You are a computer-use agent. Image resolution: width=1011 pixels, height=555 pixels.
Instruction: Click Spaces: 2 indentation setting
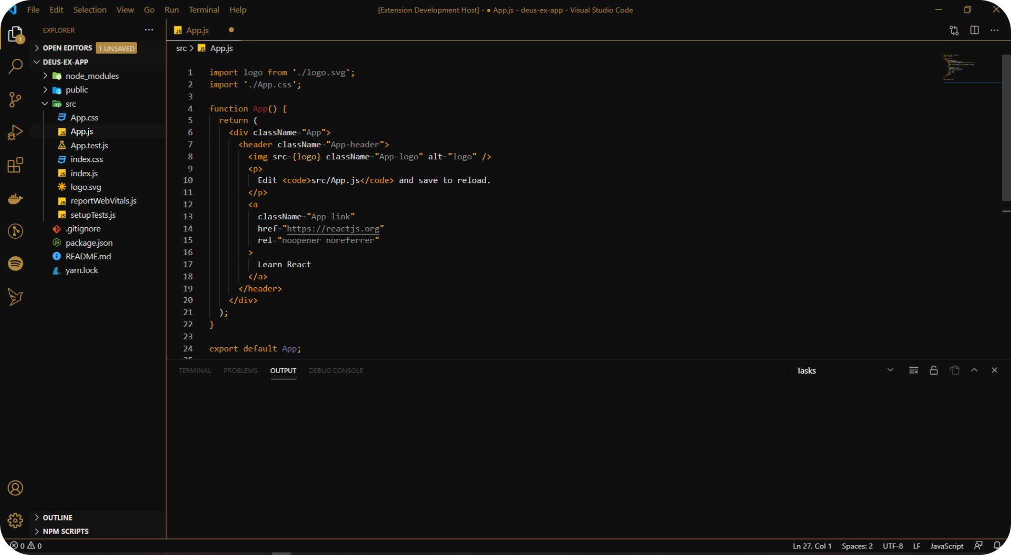[857, 546]
